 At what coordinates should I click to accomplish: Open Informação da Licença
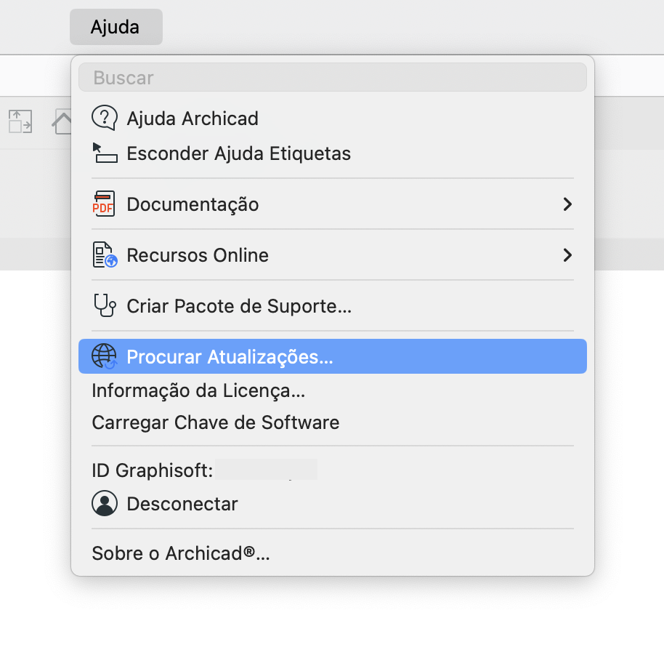198,390
